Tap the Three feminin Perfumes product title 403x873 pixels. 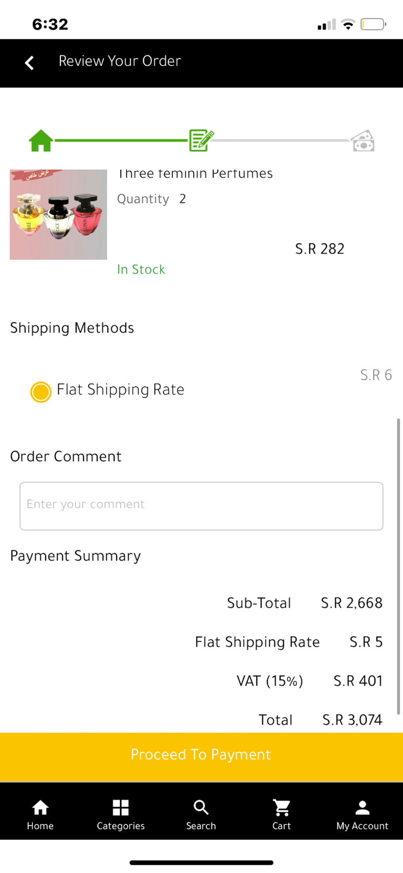195,174
